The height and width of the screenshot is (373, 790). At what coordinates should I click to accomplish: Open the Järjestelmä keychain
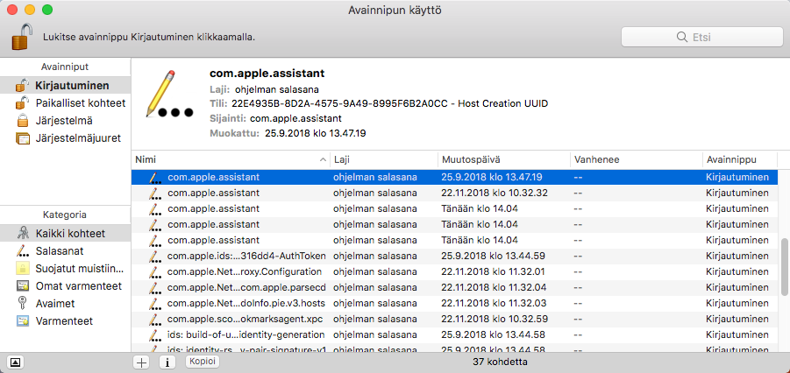(64, 120)
